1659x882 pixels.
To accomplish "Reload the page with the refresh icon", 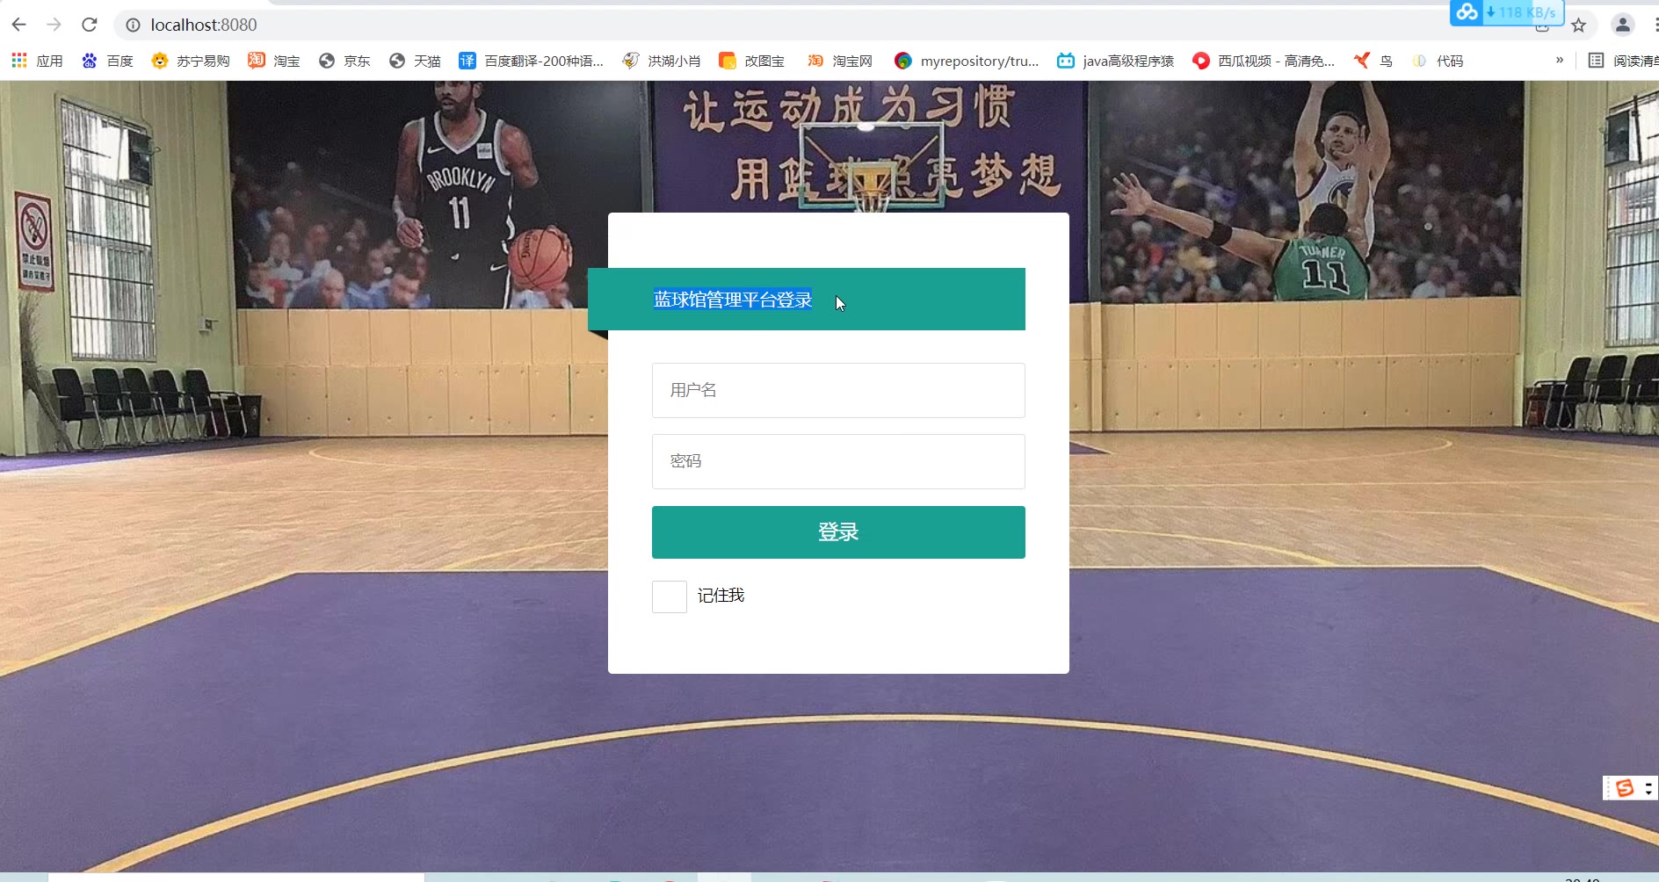I will point(89,25).
